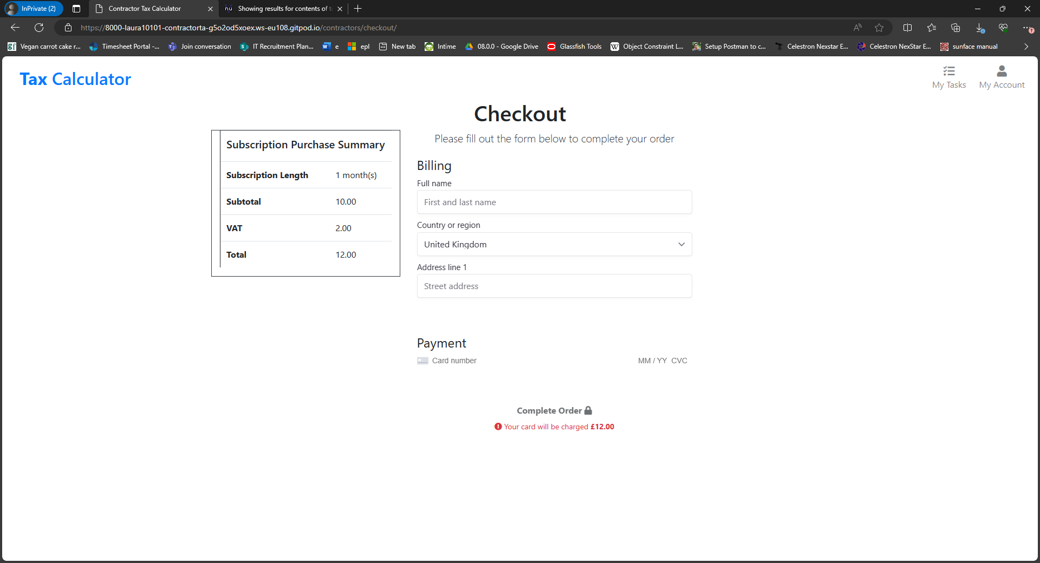
Task: Click the Street address input field
Action: pyautogui.click(x=554, y=286)
